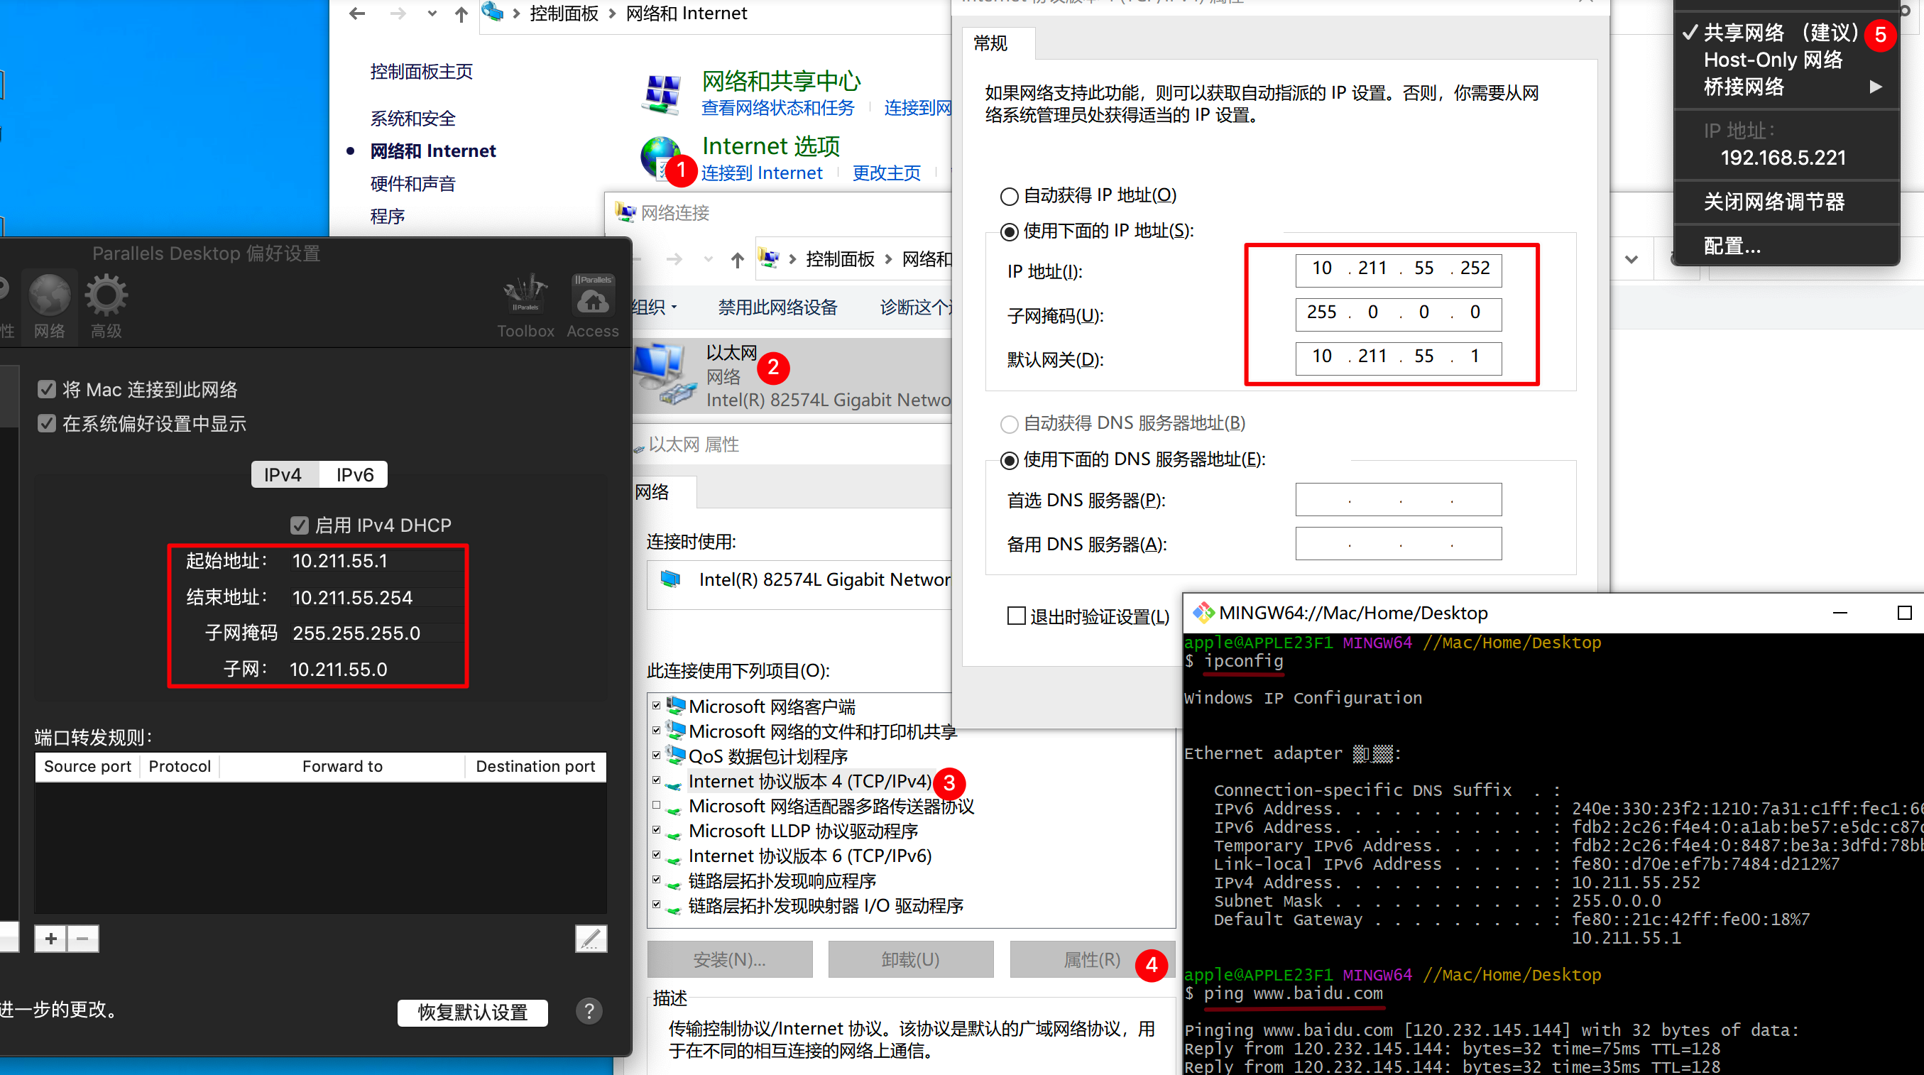Click the preferred DNS server field

pos(1398,499)
